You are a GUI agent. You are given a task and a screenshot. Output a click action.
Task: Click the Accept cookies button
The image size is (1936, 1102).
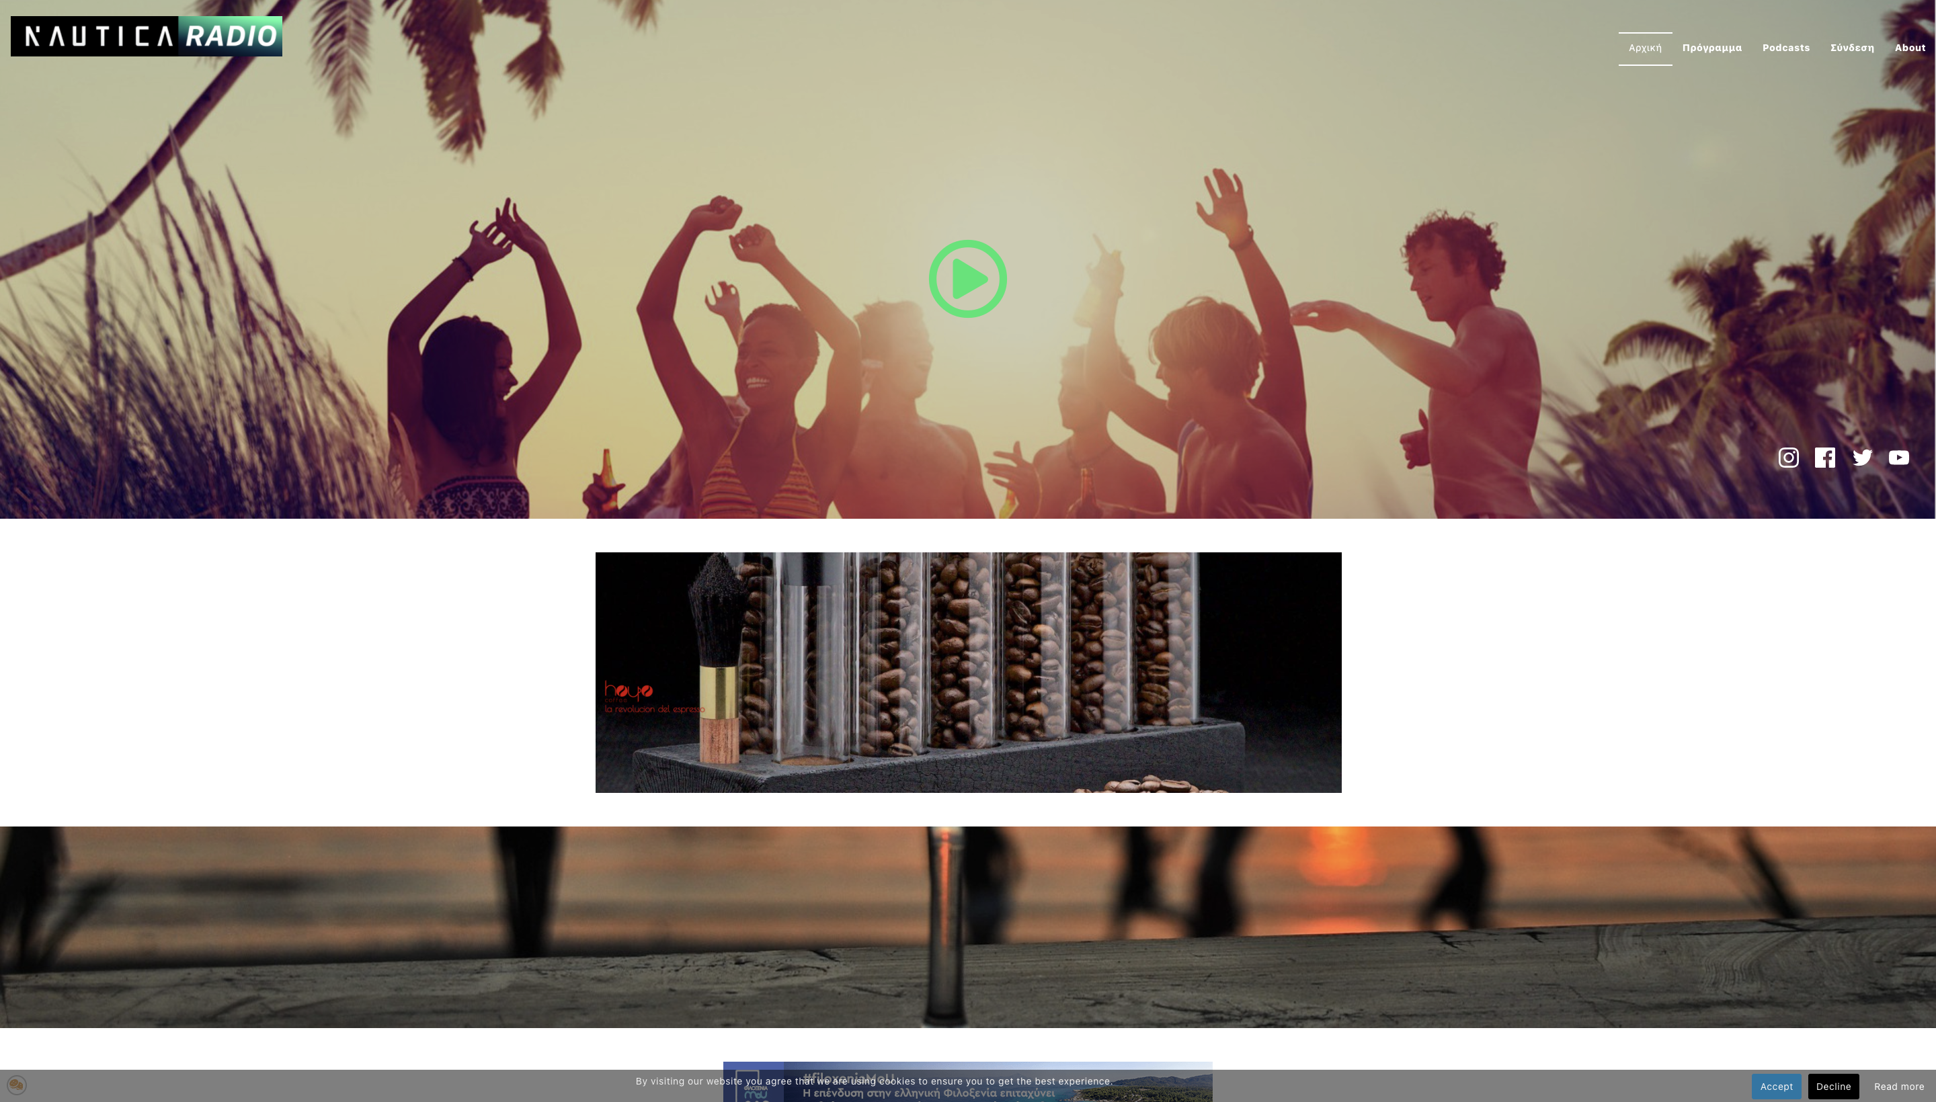1777,1085
